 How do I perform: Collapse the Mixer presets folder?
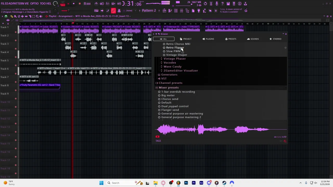click(169, 88)
